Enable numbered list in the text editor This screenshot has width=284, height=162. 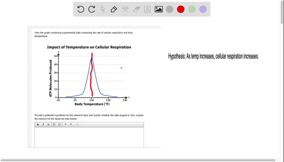59,124
